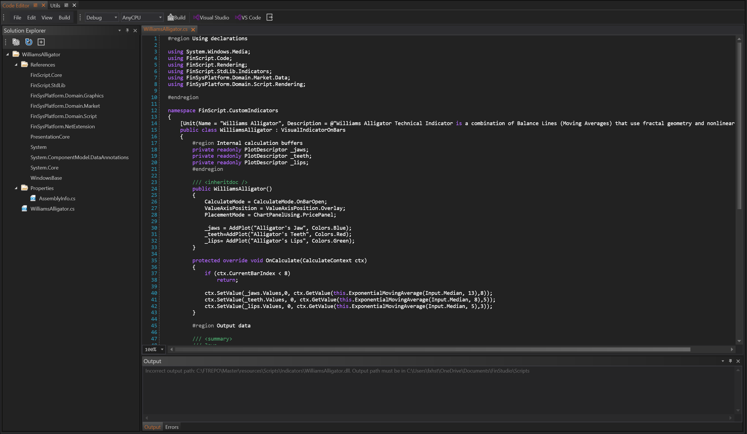Image resolution: width=747 pixels, height=434 pixels.
Task: Open project in Visual Studio
Action: point(211,17)
